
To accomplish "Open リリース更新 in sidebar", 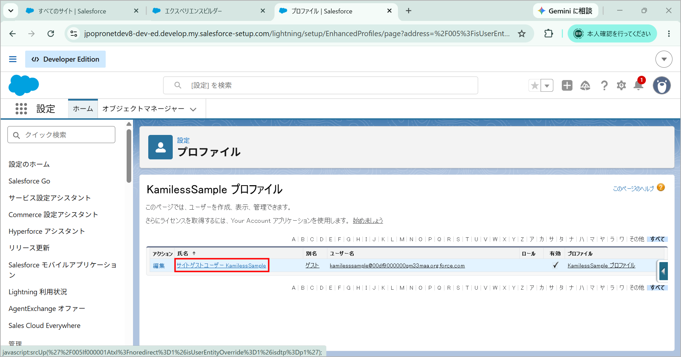I will coord(29,248).
